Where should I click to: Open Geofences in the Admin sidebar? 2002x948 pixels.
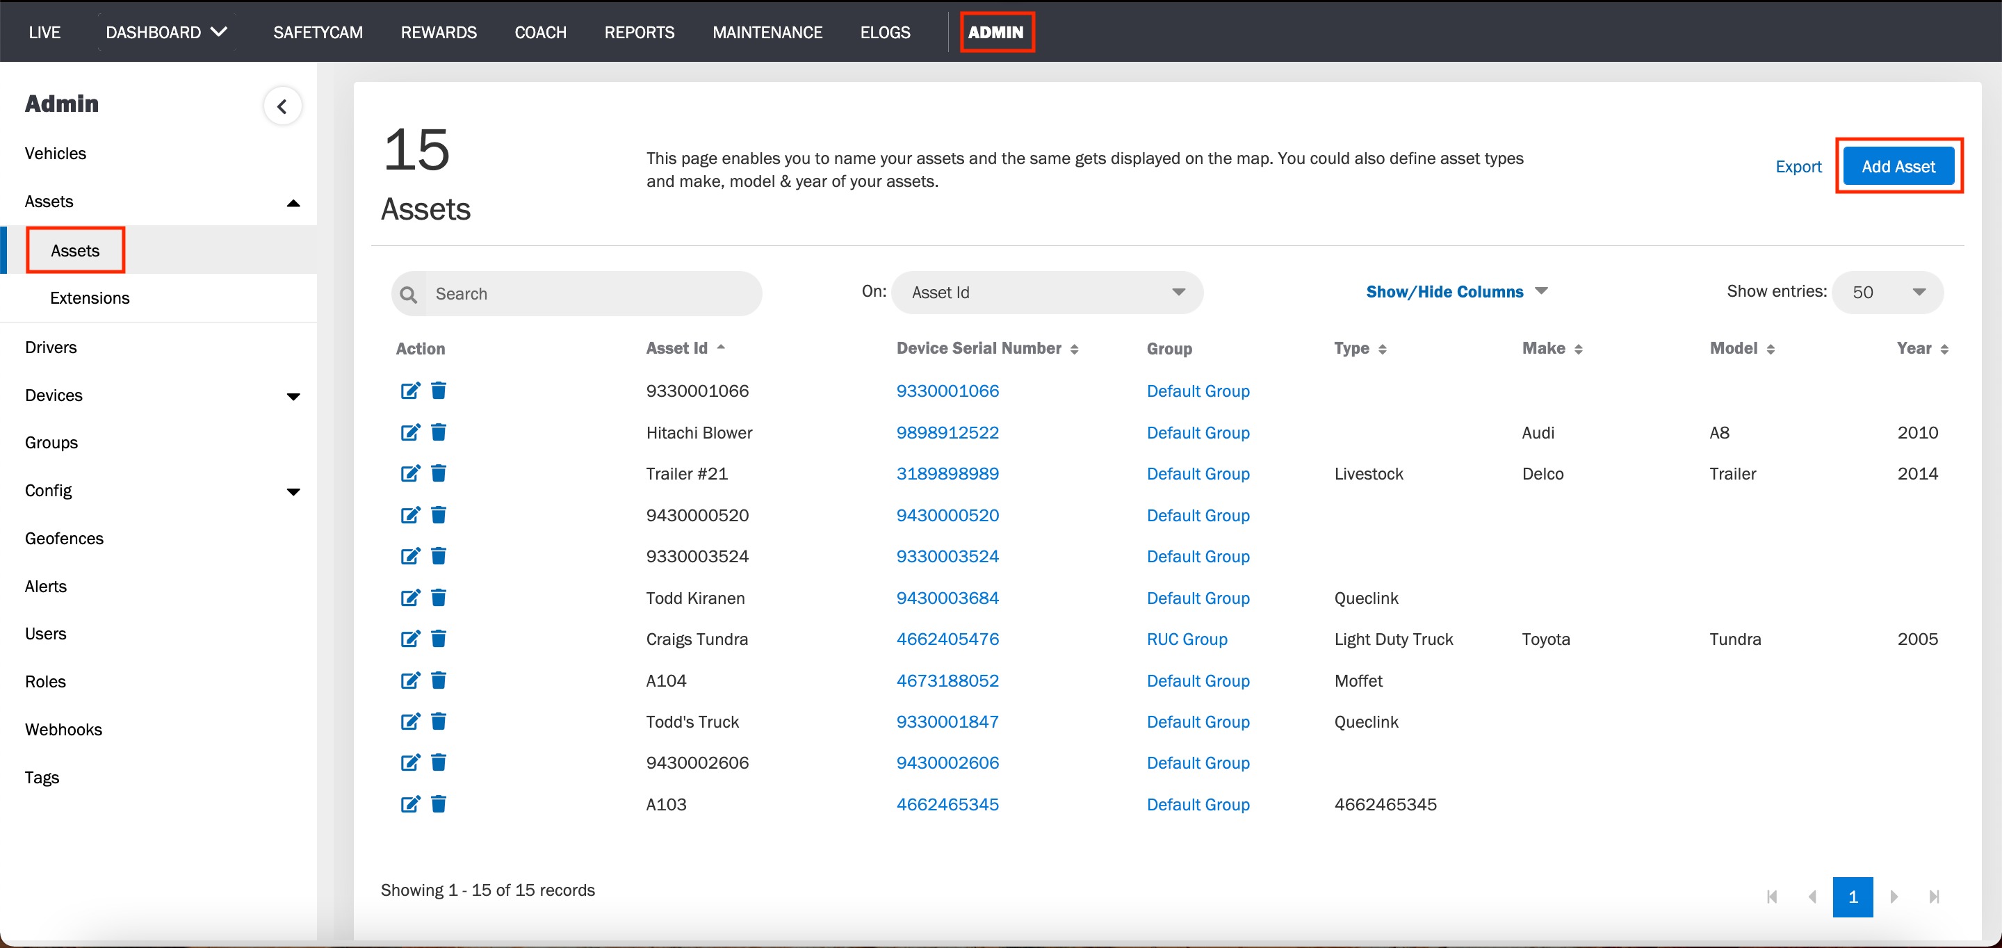[64, 539]
